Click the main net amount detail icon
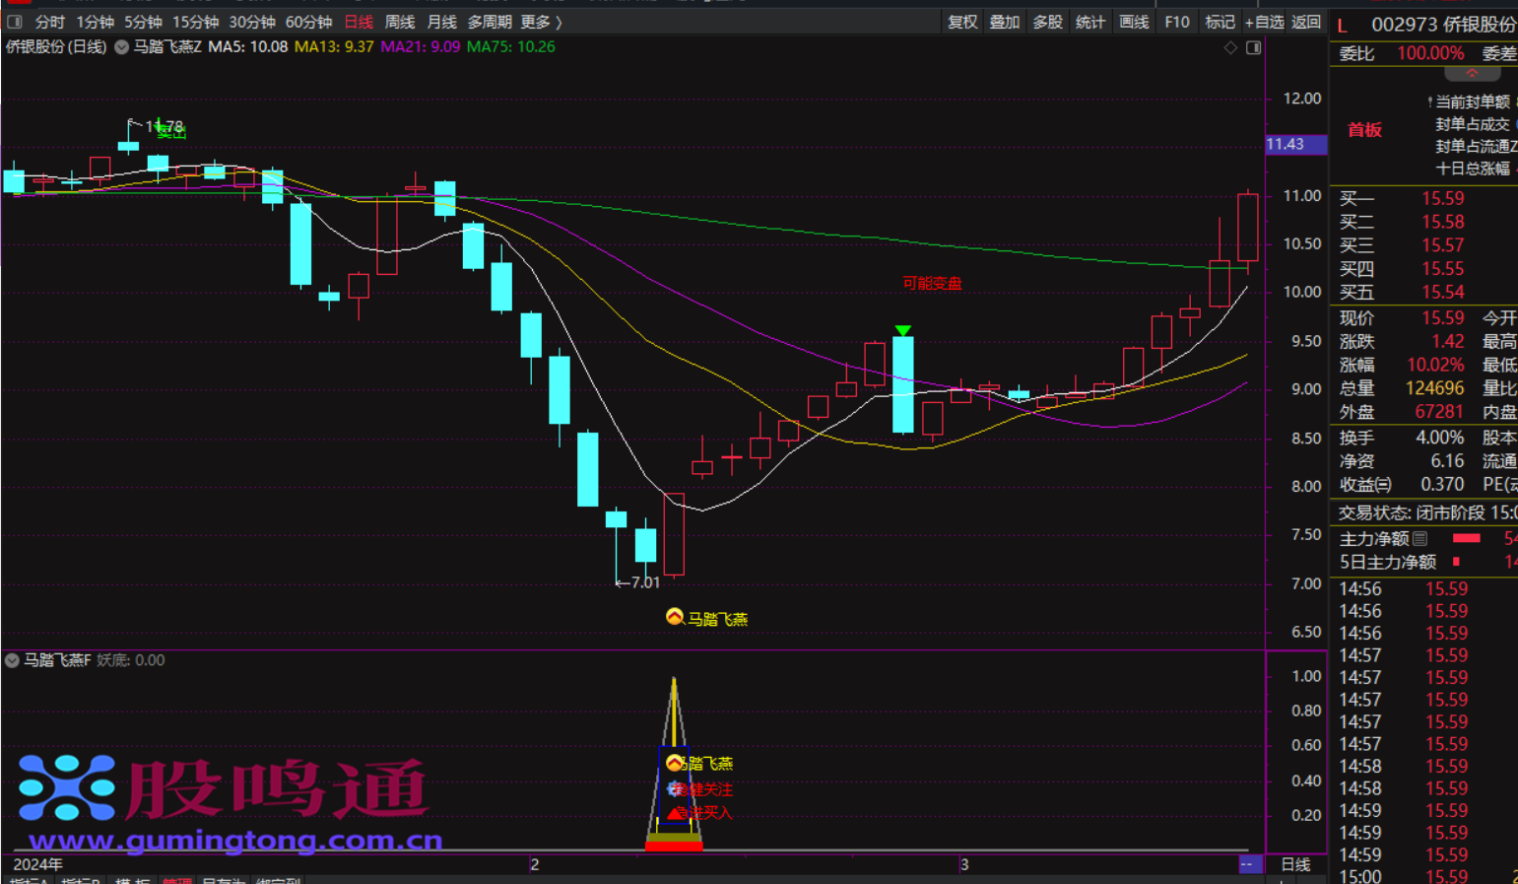 (1419, 539)
